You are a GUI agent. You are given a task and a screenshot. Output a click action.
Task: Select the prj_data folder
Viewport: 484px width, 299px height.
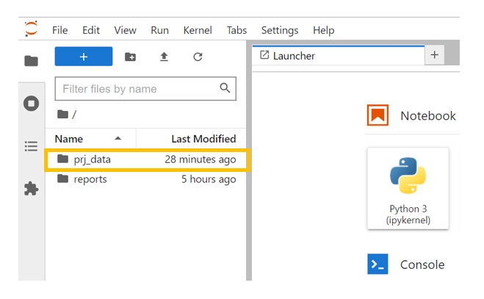93,159
